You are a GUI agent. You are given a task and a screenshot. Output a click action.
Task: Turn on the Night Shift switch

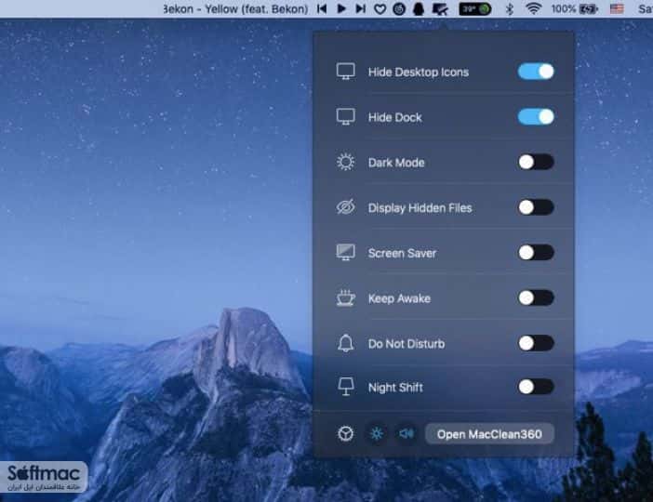point(536,387)
